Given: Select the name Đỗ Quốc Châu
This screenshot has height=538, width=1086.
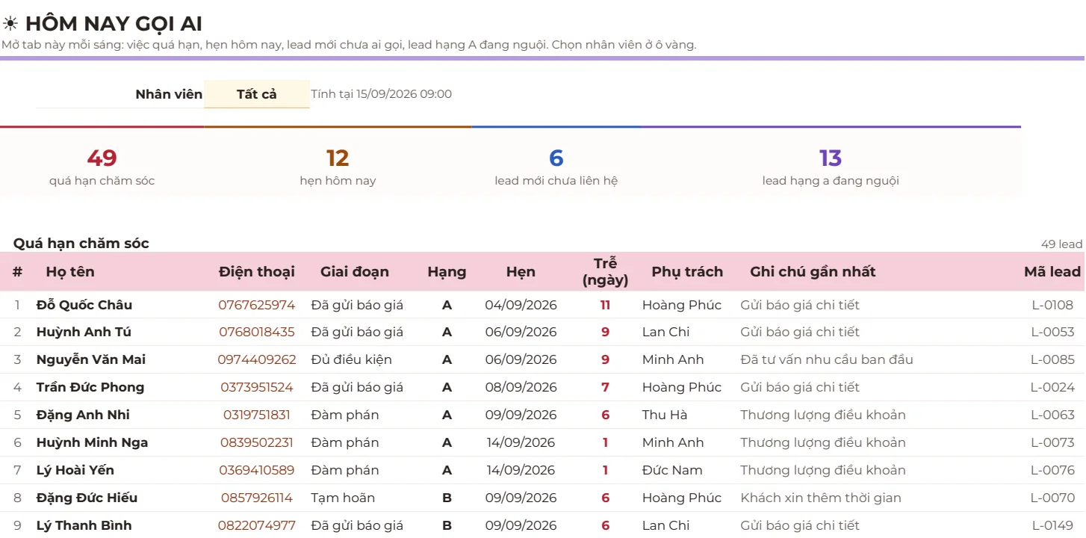Looking at the screenshot, I should pyautogui.click(x=84, y=305).
